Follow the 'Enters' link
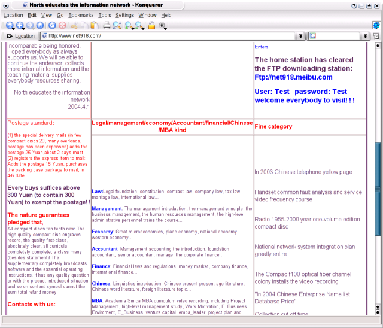Screen dimensions: 383x328 262,47
